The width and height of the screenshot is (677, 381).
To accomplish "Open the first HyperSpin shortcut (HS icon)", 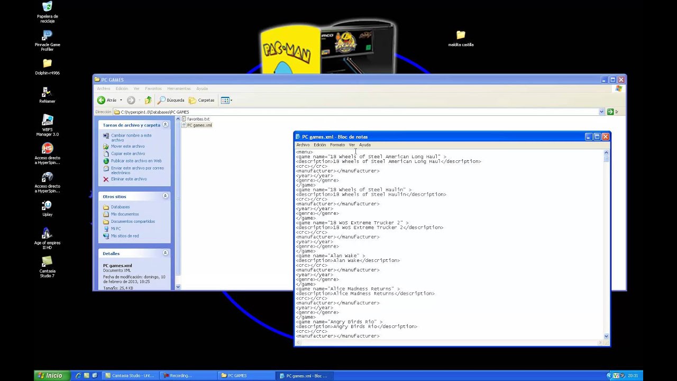I will click(47, 154).
